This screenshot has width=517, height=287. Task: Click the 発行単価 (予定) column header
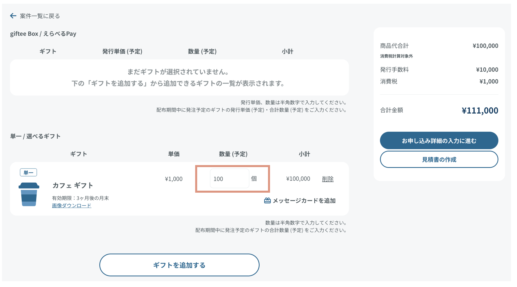point(122,51)
